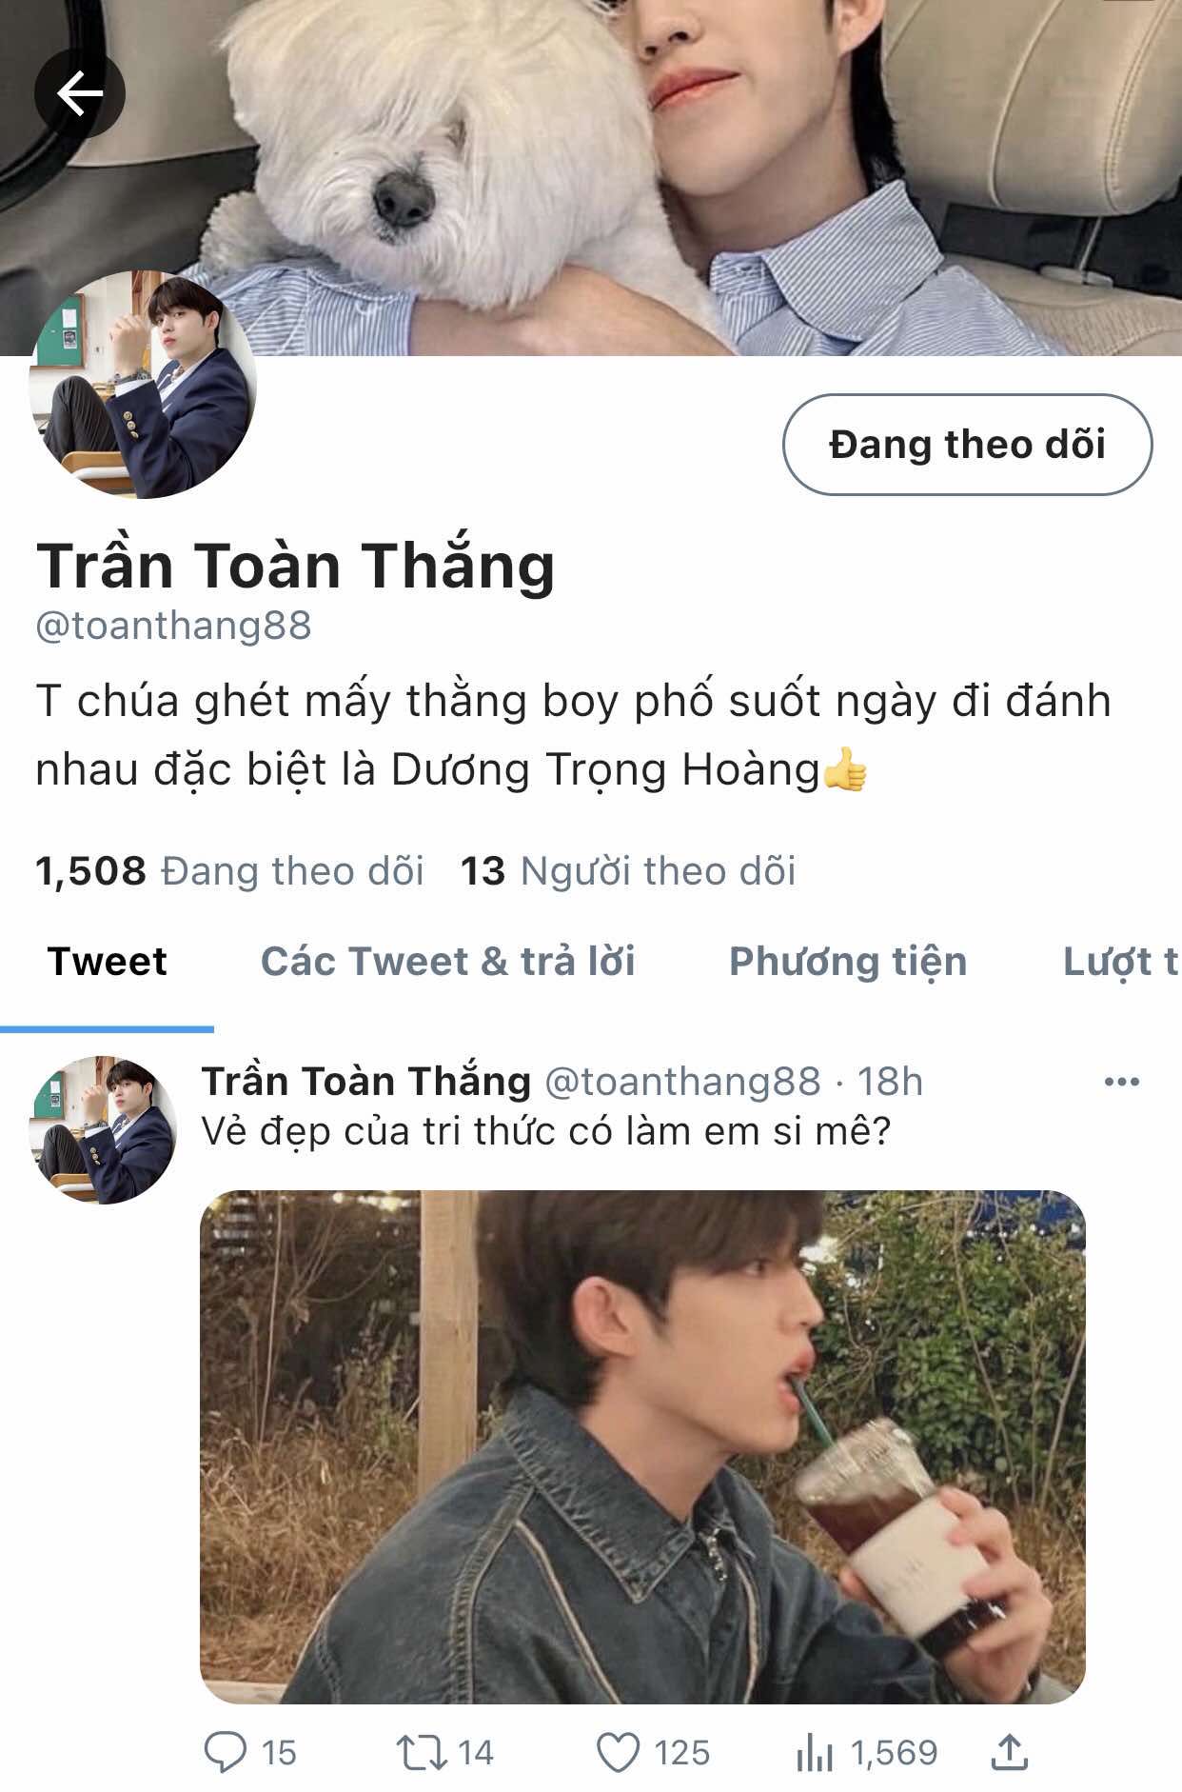Open the Tweet tab
This screenshot has width=1182, height=1792.
coord(108,962)
